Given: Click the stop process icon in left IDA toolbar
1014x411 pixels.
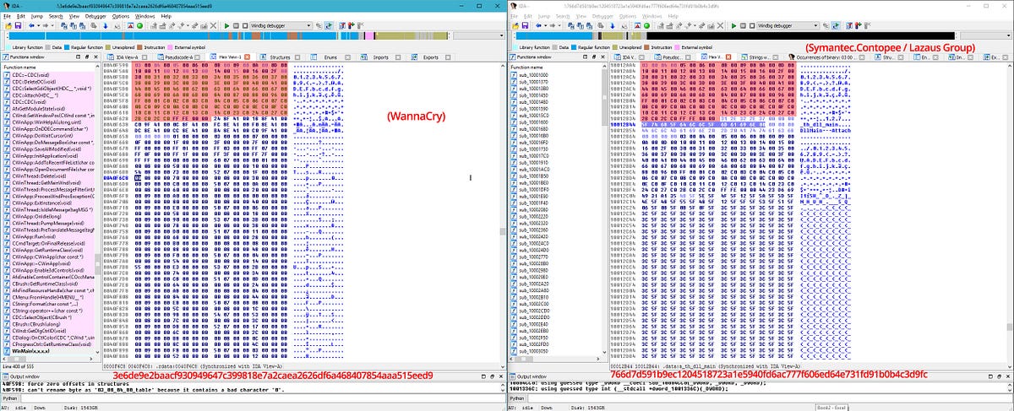Looking at the screenshot, I should tap(245, 25).
